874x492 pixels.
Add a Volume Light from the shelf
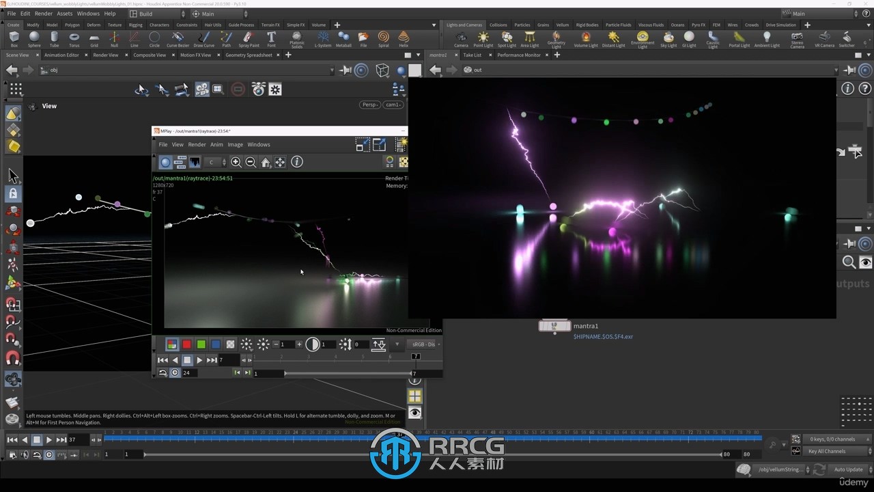pos(586,39)
